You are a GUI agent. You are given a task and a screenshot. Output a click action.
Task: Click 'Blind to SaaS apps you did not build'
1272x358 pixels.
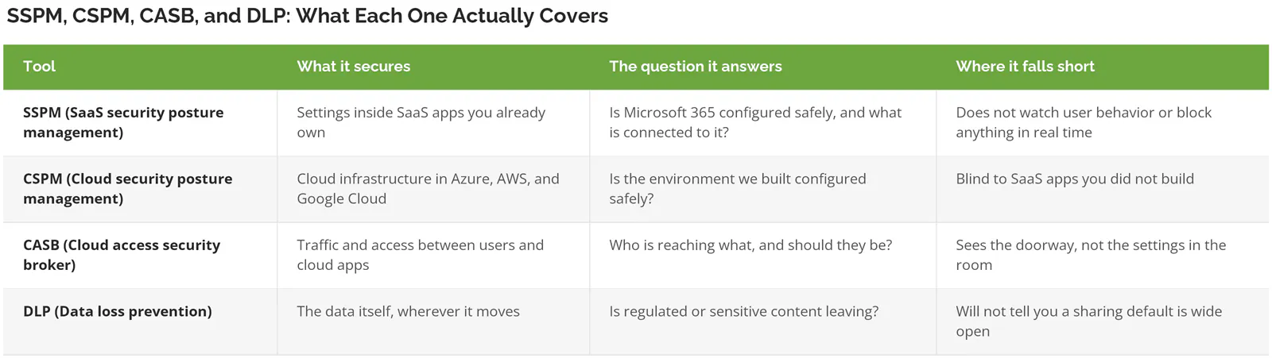[x=1075, y=179]
